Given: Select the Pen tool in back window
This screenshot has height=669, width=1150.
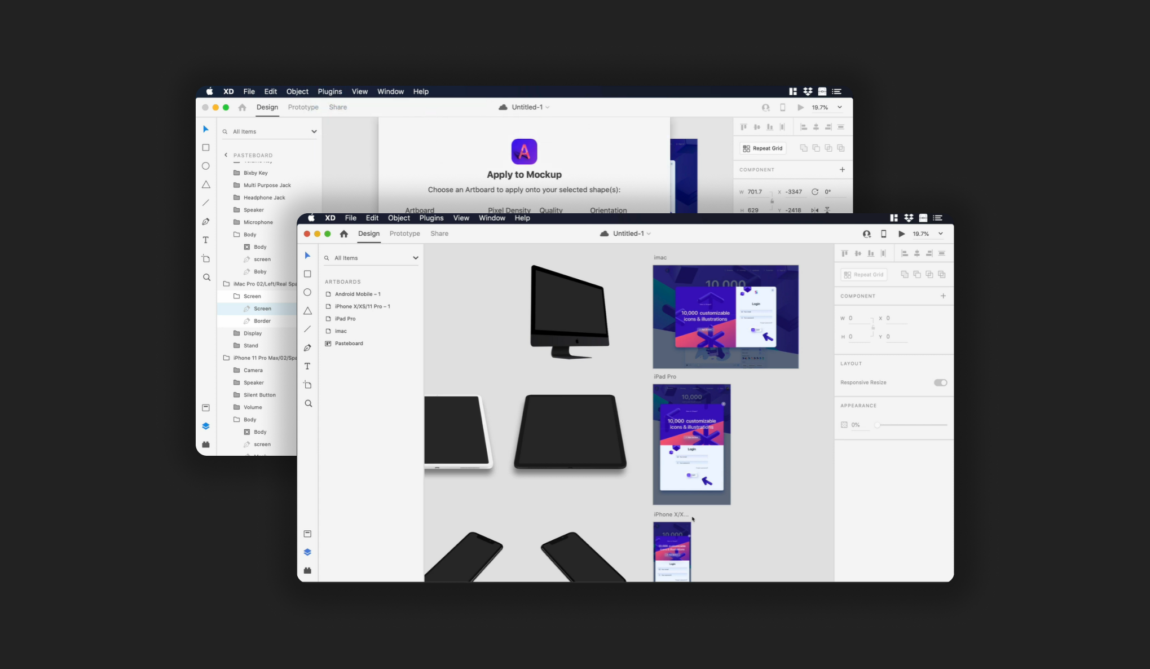Looking at the screenshot, I should [206, 222].
